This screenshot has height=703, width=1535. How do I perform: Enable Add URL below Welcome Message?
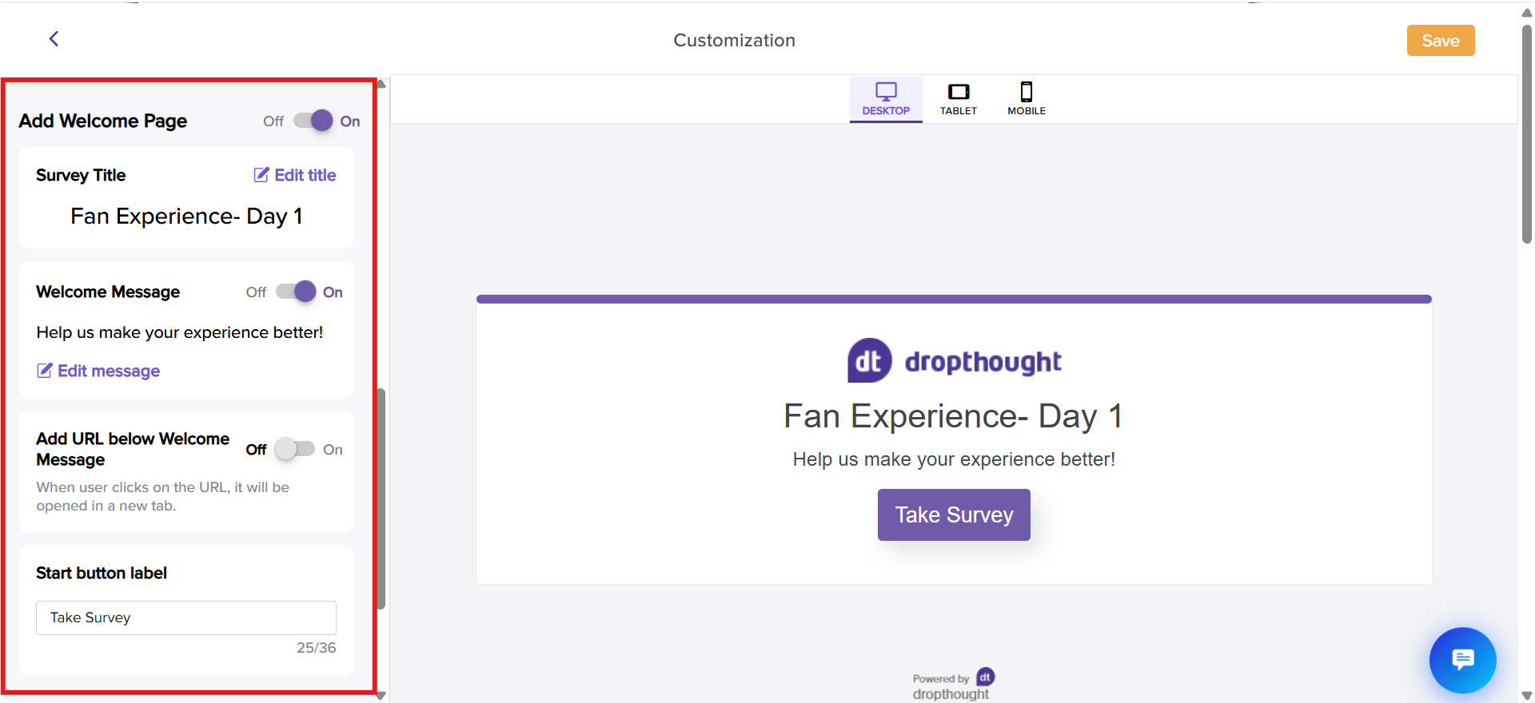(x=294, y=449)
